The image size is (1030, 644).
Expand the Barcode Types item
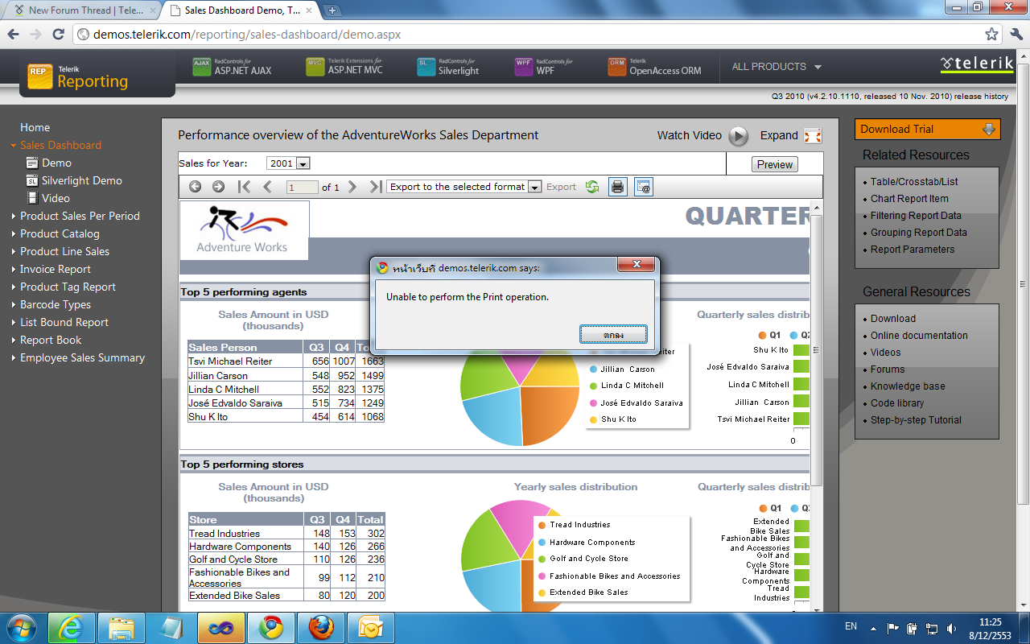pos(14,305)
